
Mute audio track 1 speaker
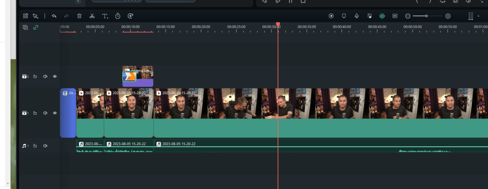pyautogui.click(x=45, y=146)
